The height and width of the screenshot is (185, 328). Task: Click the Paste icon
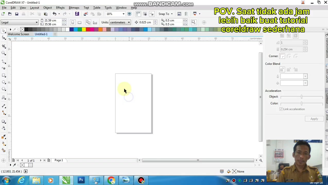tap(46, 14)
